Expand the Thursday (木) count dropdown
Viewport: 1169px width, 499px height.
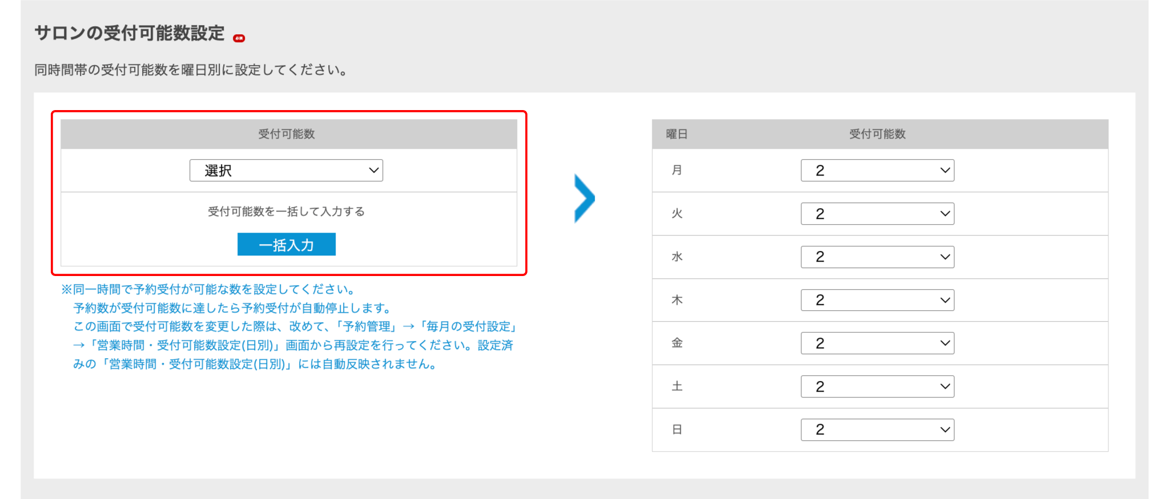[877, 300]
